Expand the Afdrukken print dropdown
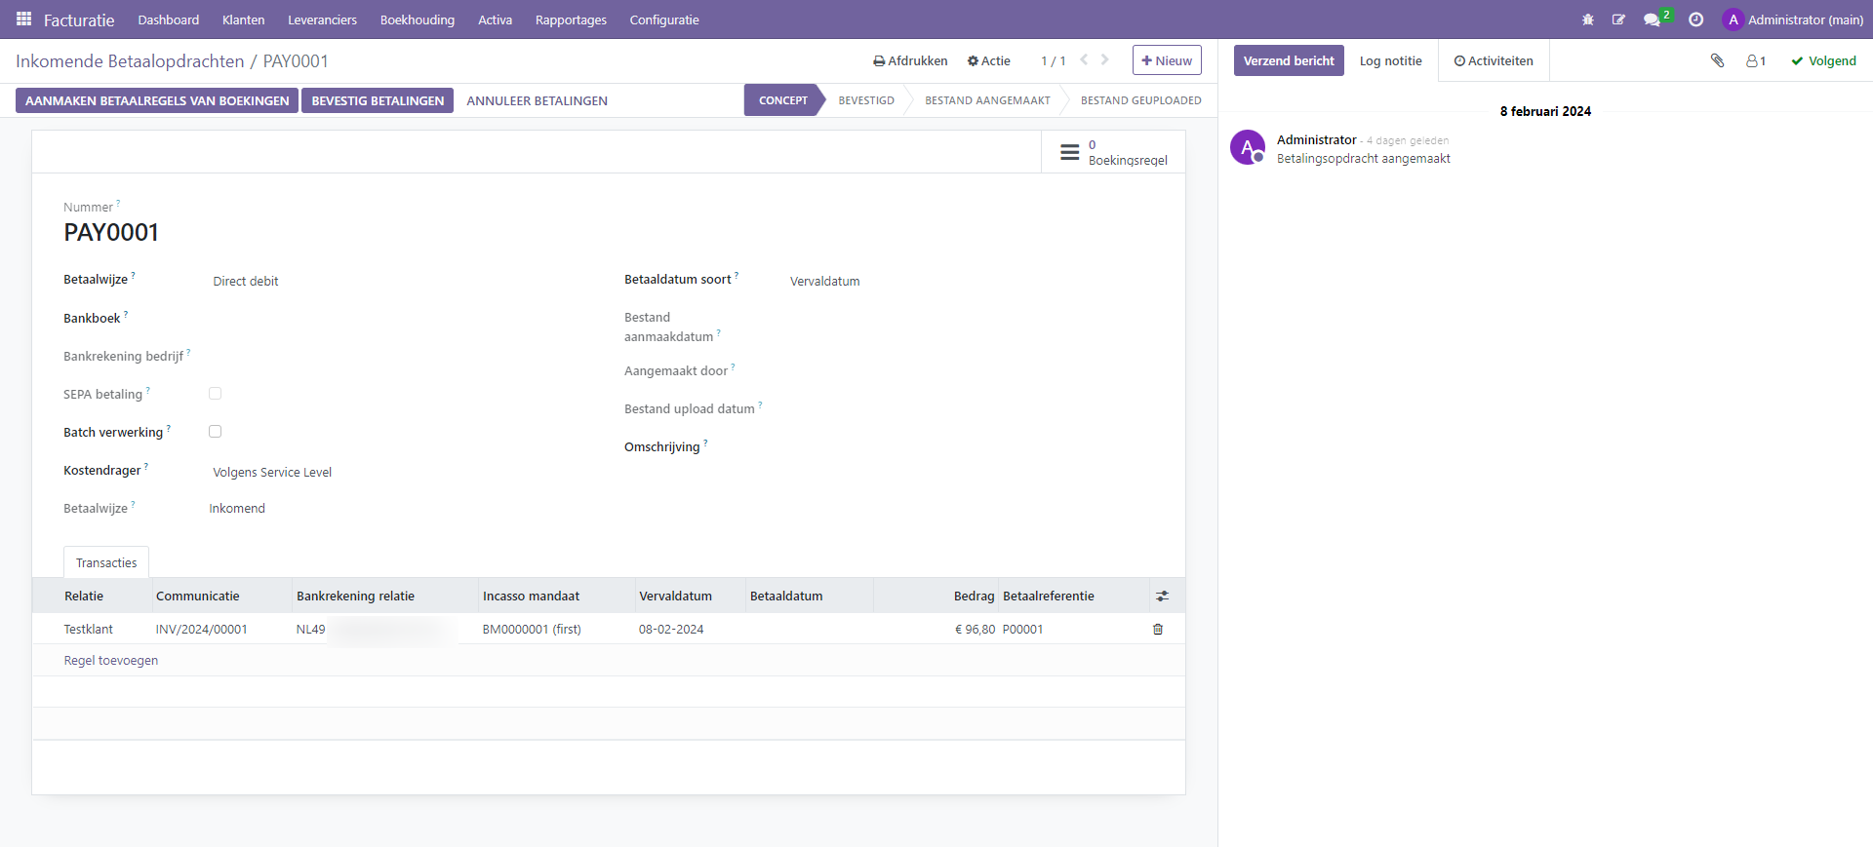 (909, 60)
